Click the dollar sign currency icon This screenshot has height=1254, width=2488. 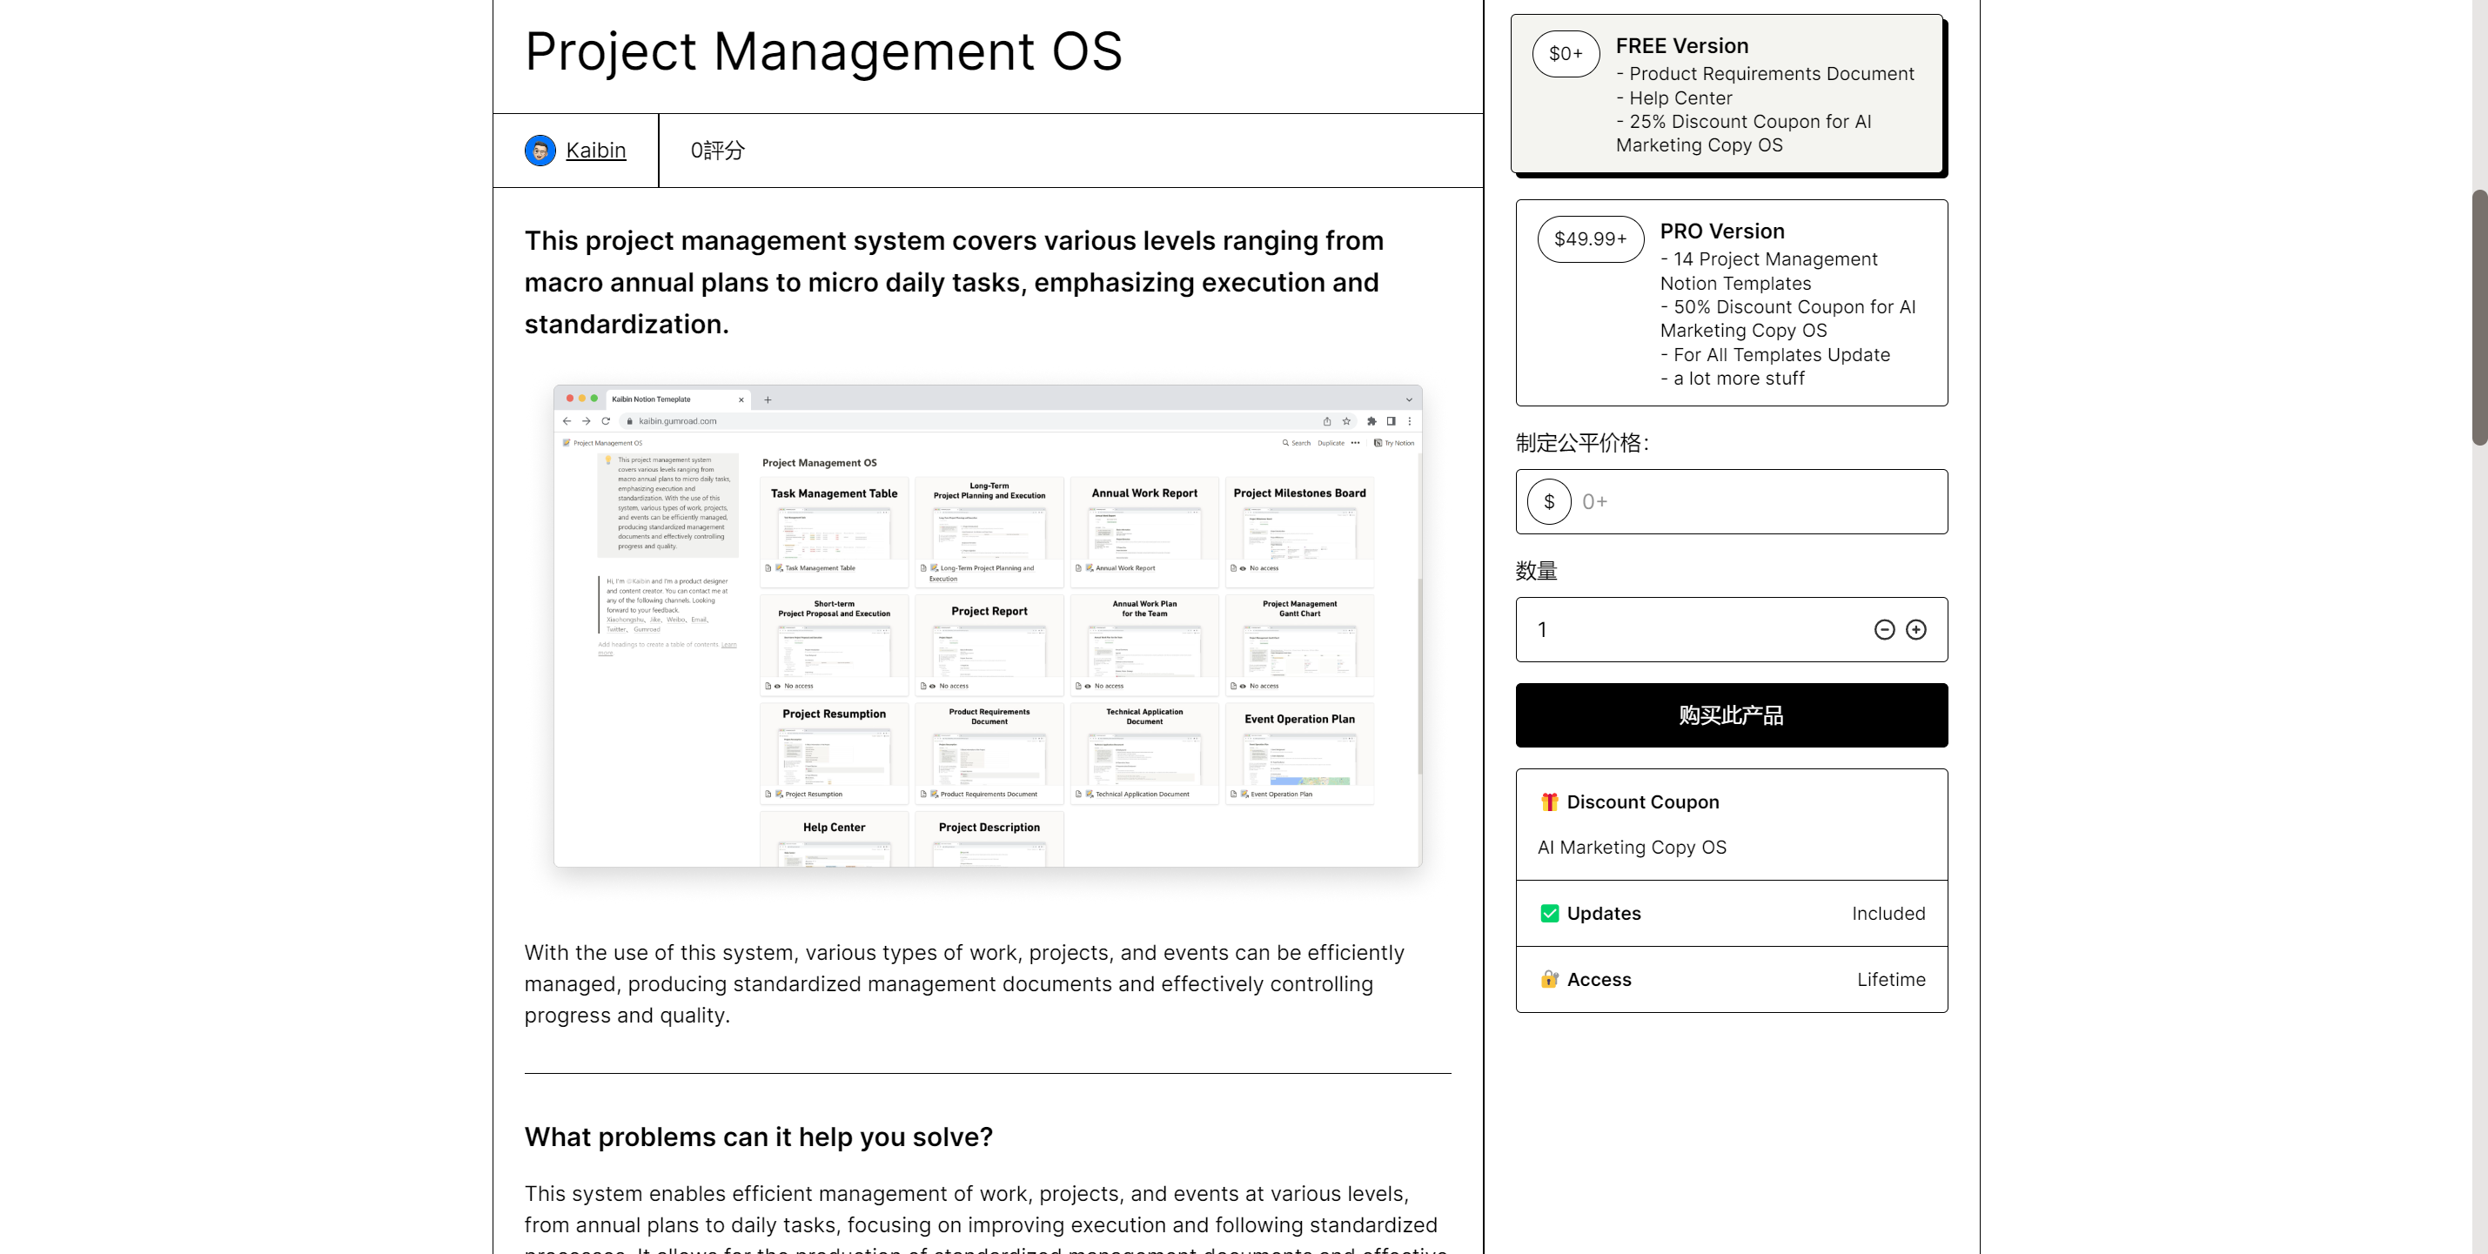pos(1548,501)
